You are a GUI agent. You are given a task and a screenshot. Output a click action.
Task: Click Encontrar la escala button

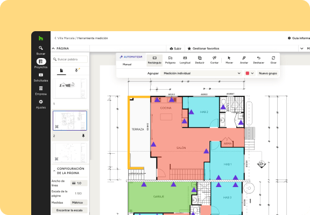pyautogui.click(x=69, y=210)
